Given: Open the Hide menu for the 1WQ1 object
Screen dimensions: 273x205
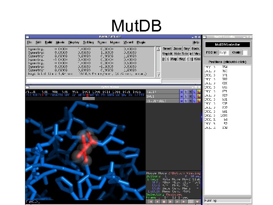Looking at the screenshot, I should [x=190, y=96].
